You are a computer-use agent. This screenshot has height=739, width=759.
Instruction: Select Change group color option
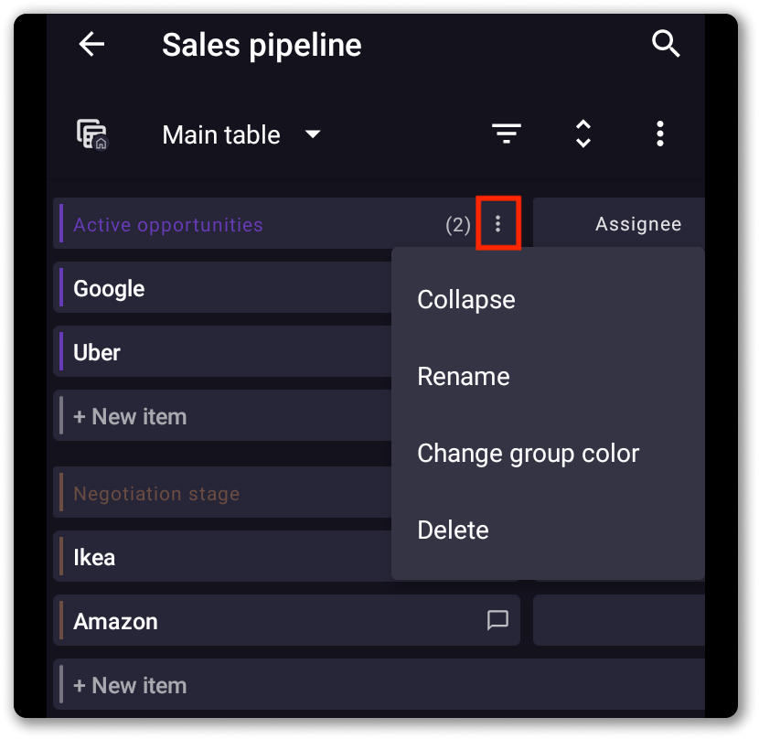(528, 454)
